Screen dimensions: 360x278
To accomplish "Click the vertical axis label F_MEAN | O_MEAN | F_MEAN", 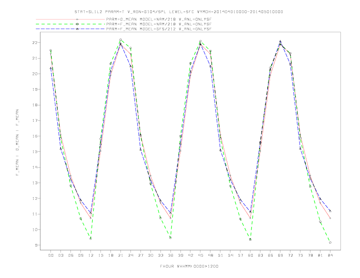I will (x=17, y=143).
